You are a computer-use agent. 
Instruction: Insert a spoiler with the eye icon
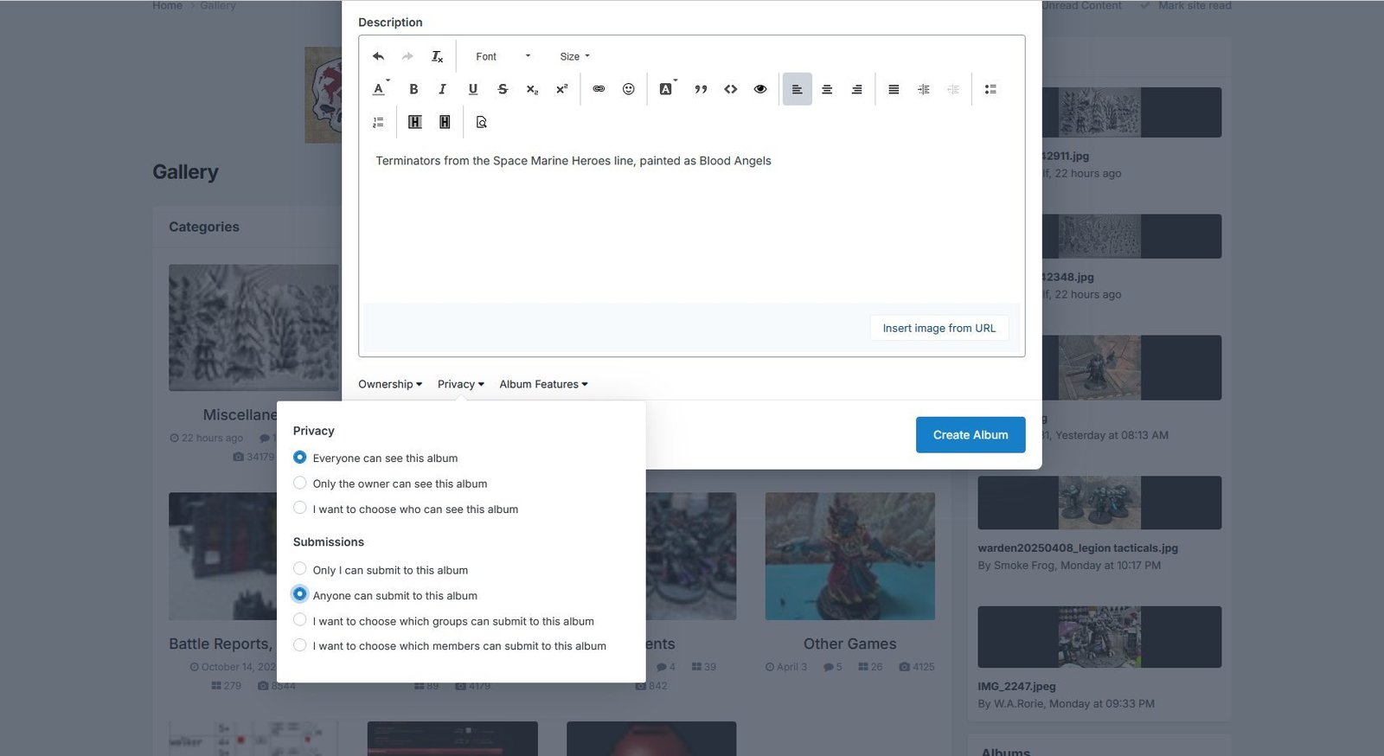(x=760, y=89)
